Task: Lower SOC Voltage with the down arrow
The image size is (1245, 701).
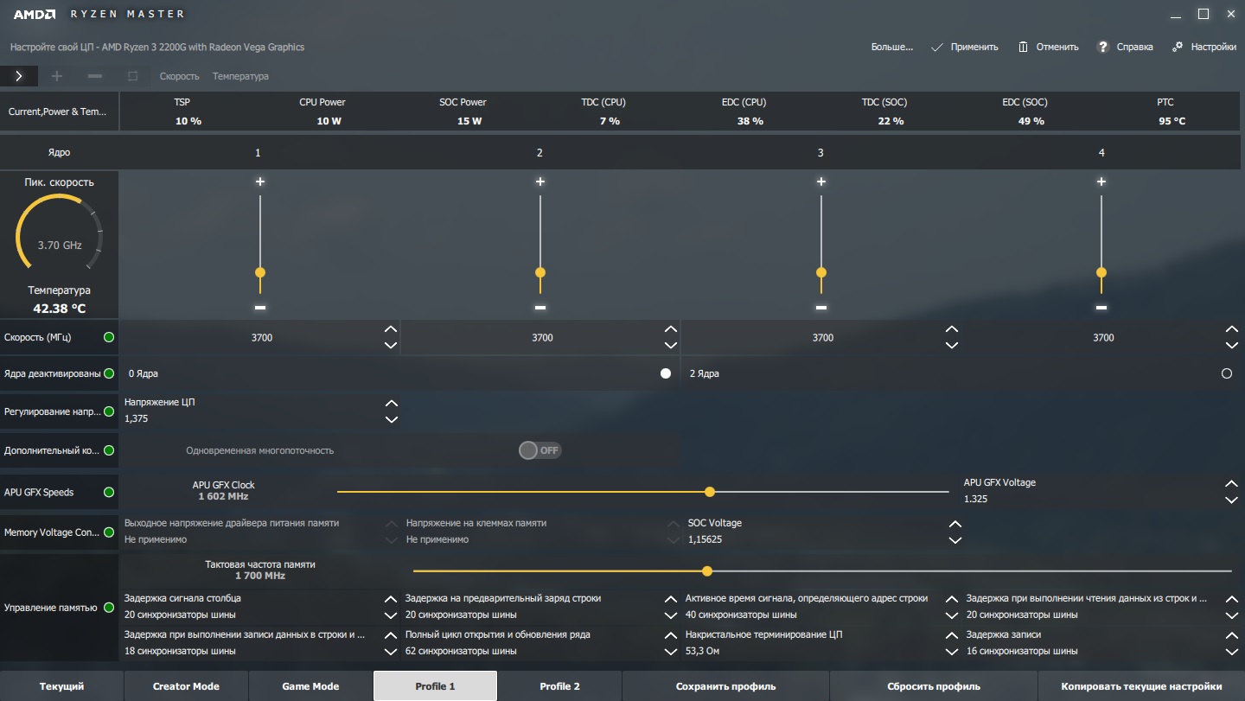Action: tap(955, 540)
